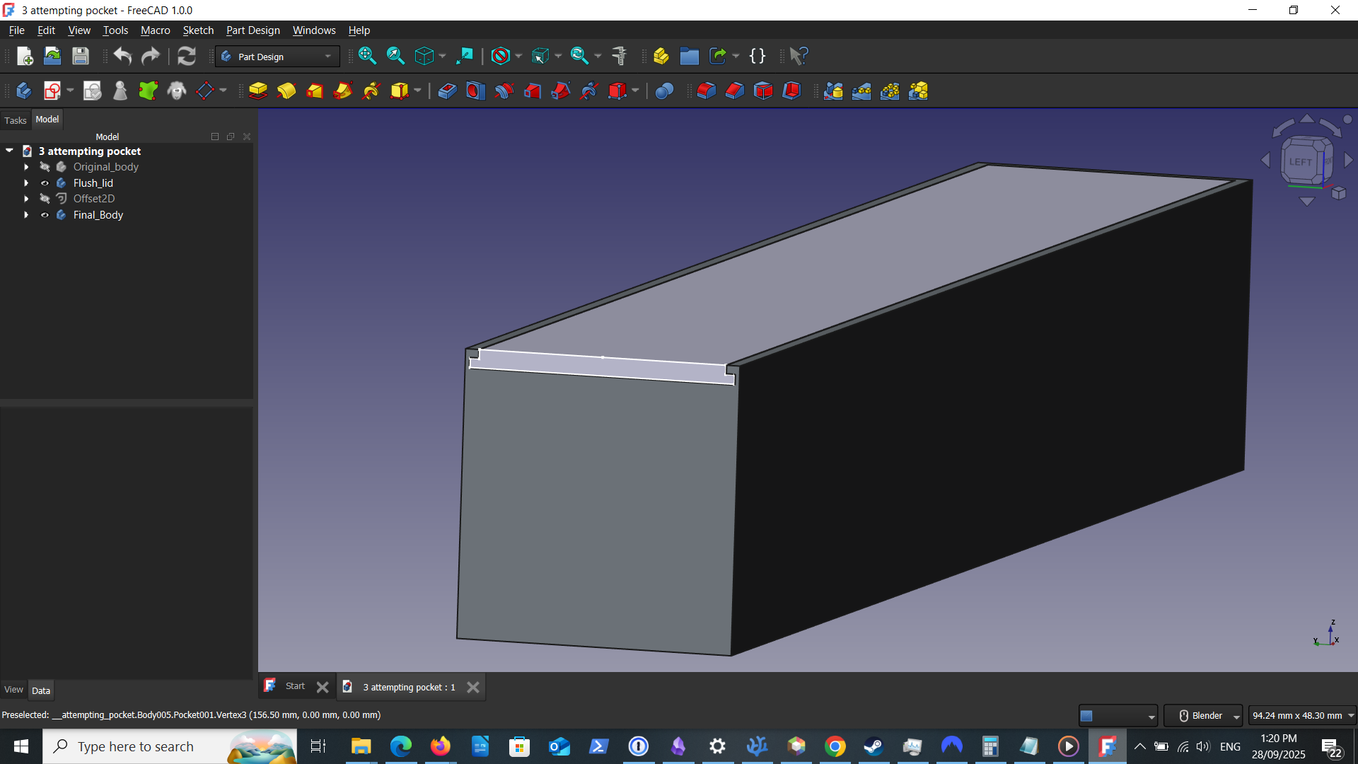Click the Pad tool icon

258,91
